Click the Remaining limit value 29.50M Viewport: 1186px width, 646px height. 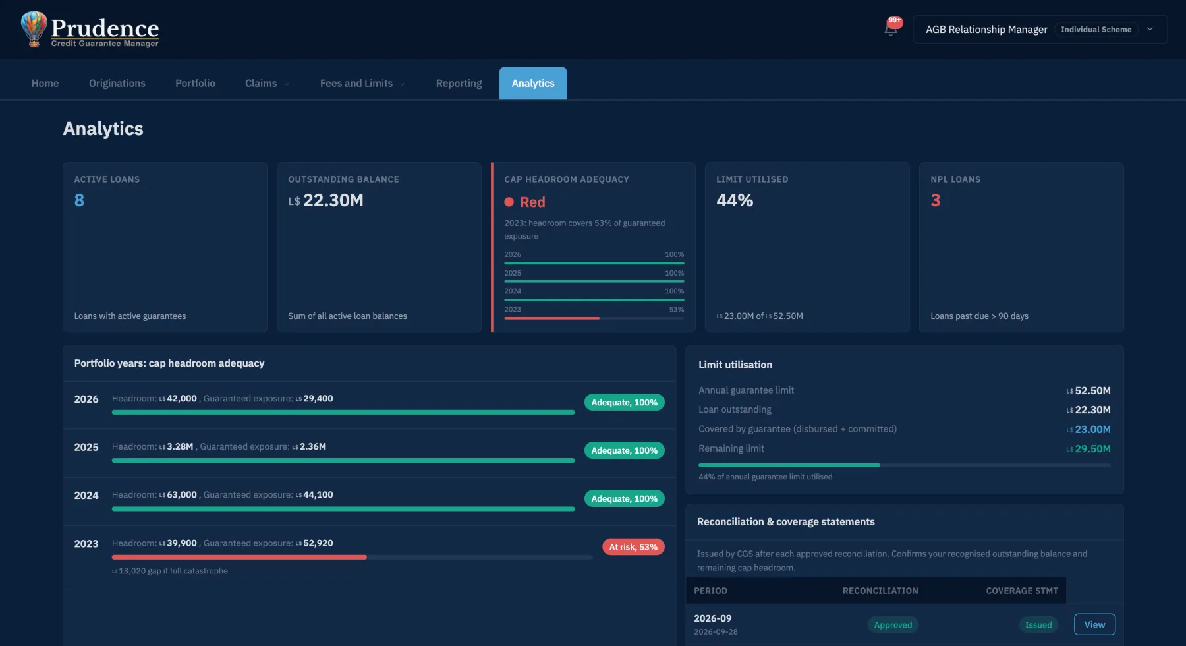pos(1088,448)
